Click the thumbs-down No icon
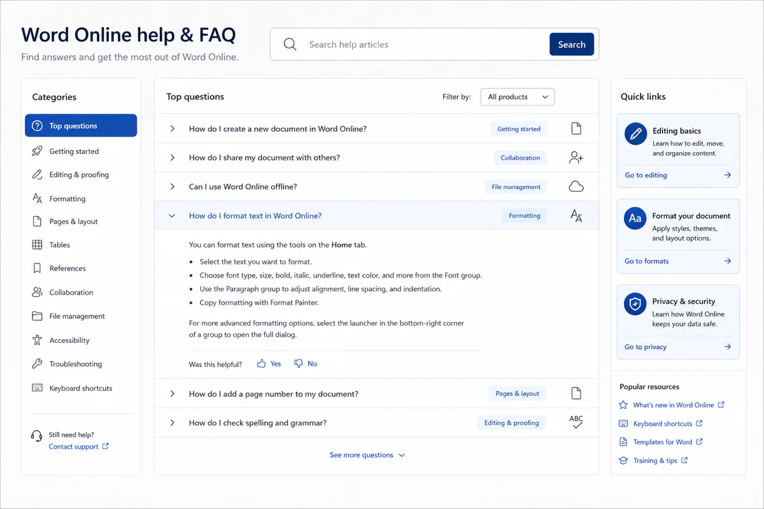Viewport: 764px width, 509px height. point(298,363)
